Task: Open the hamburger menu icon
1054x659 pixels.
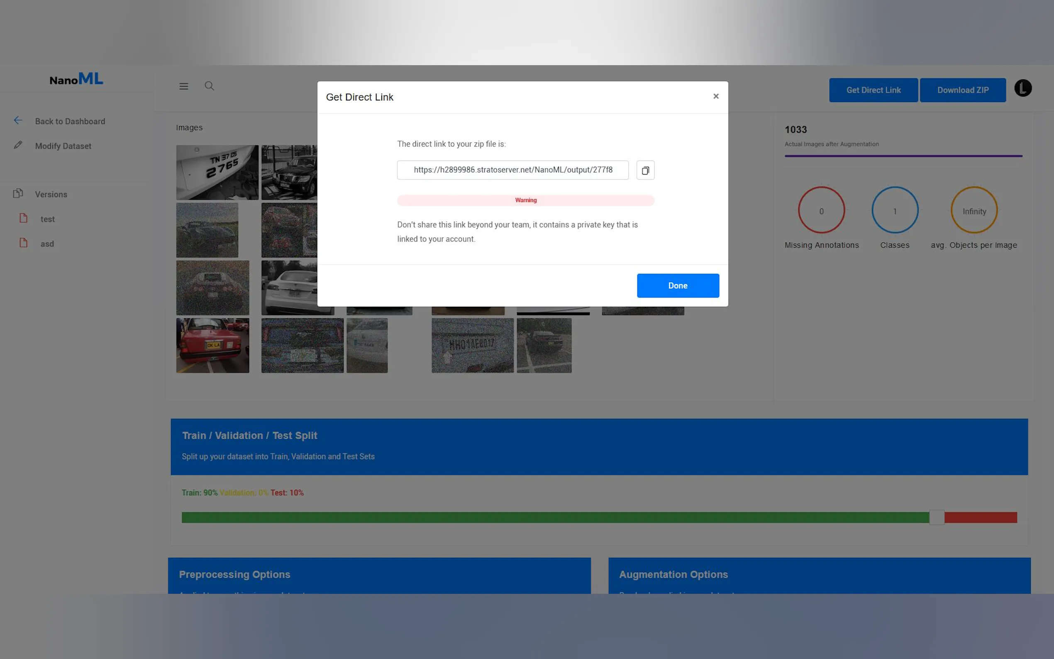Action: pos(184,86)
